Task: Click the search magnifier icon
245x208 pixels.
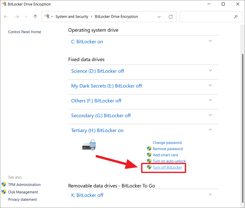Action: [236, 17]
